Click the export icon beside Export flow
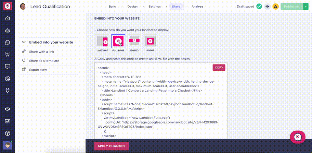 [24, 70]
